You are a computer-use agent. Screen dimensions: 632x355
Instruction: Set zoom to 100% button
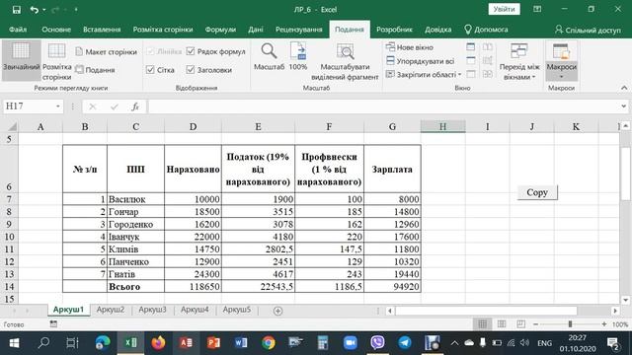tap(298, 56)
